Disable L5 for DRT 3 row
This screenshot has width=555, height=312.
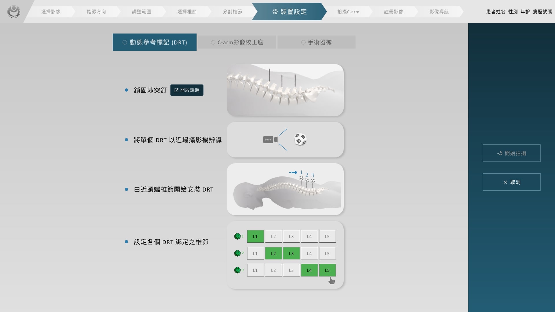point(327,270)
